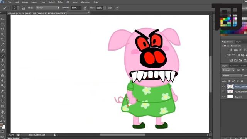Click the foreground color swatch
The height and width of the screenshot is (139, 247).
coord(1,125)
